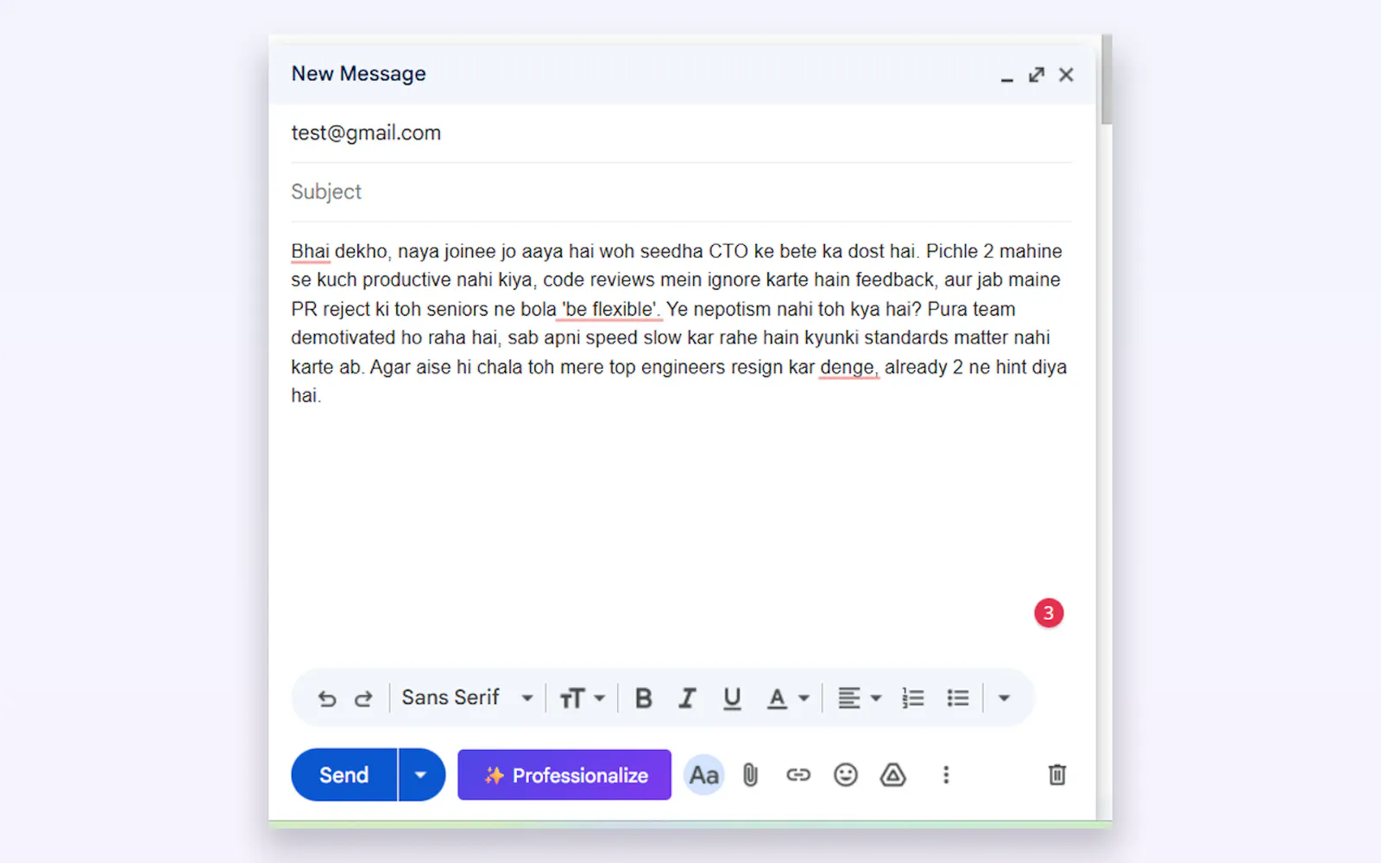Toggle the formatting options Aa icon
1381x863 pixels.
(703, 775)
